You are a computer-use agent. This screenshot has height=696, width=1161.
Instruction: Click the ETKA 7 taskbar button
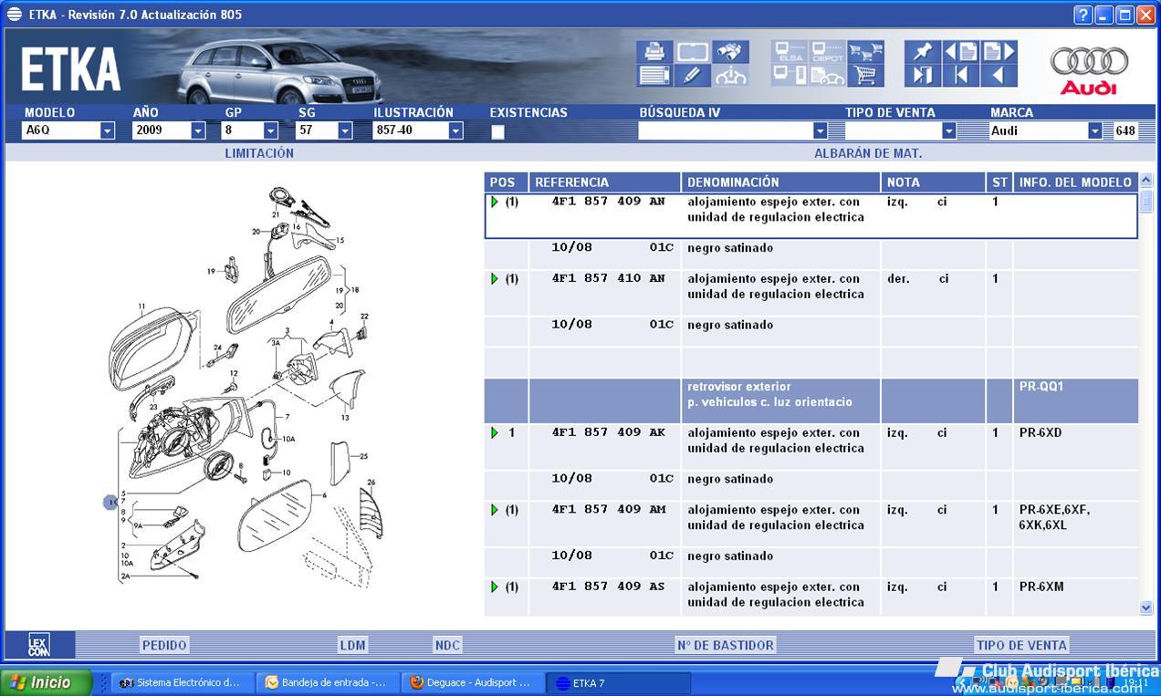click(618, 682)
